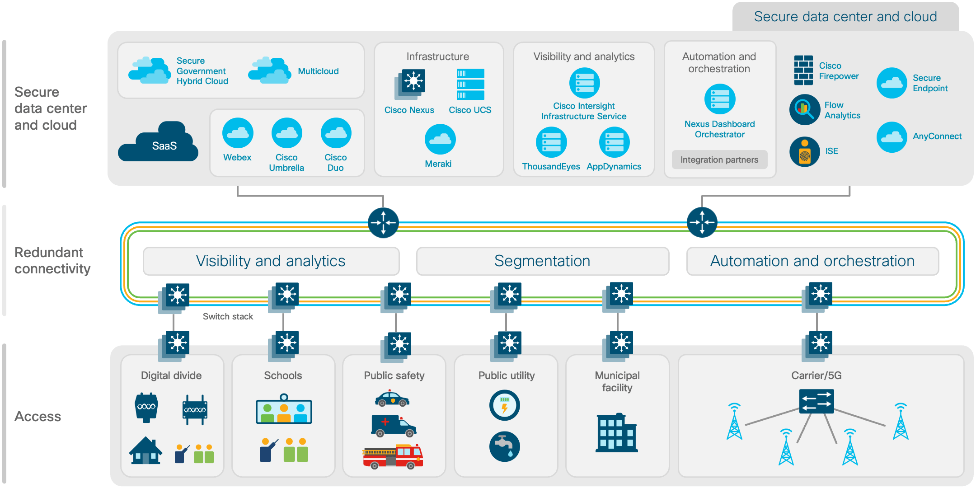Click the Digital divide heading
The height and width of the screenshot is (488, 976).
pos(171,375)
